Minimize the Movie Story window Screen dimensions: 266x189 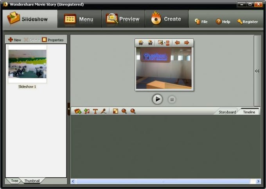point(241,4)
